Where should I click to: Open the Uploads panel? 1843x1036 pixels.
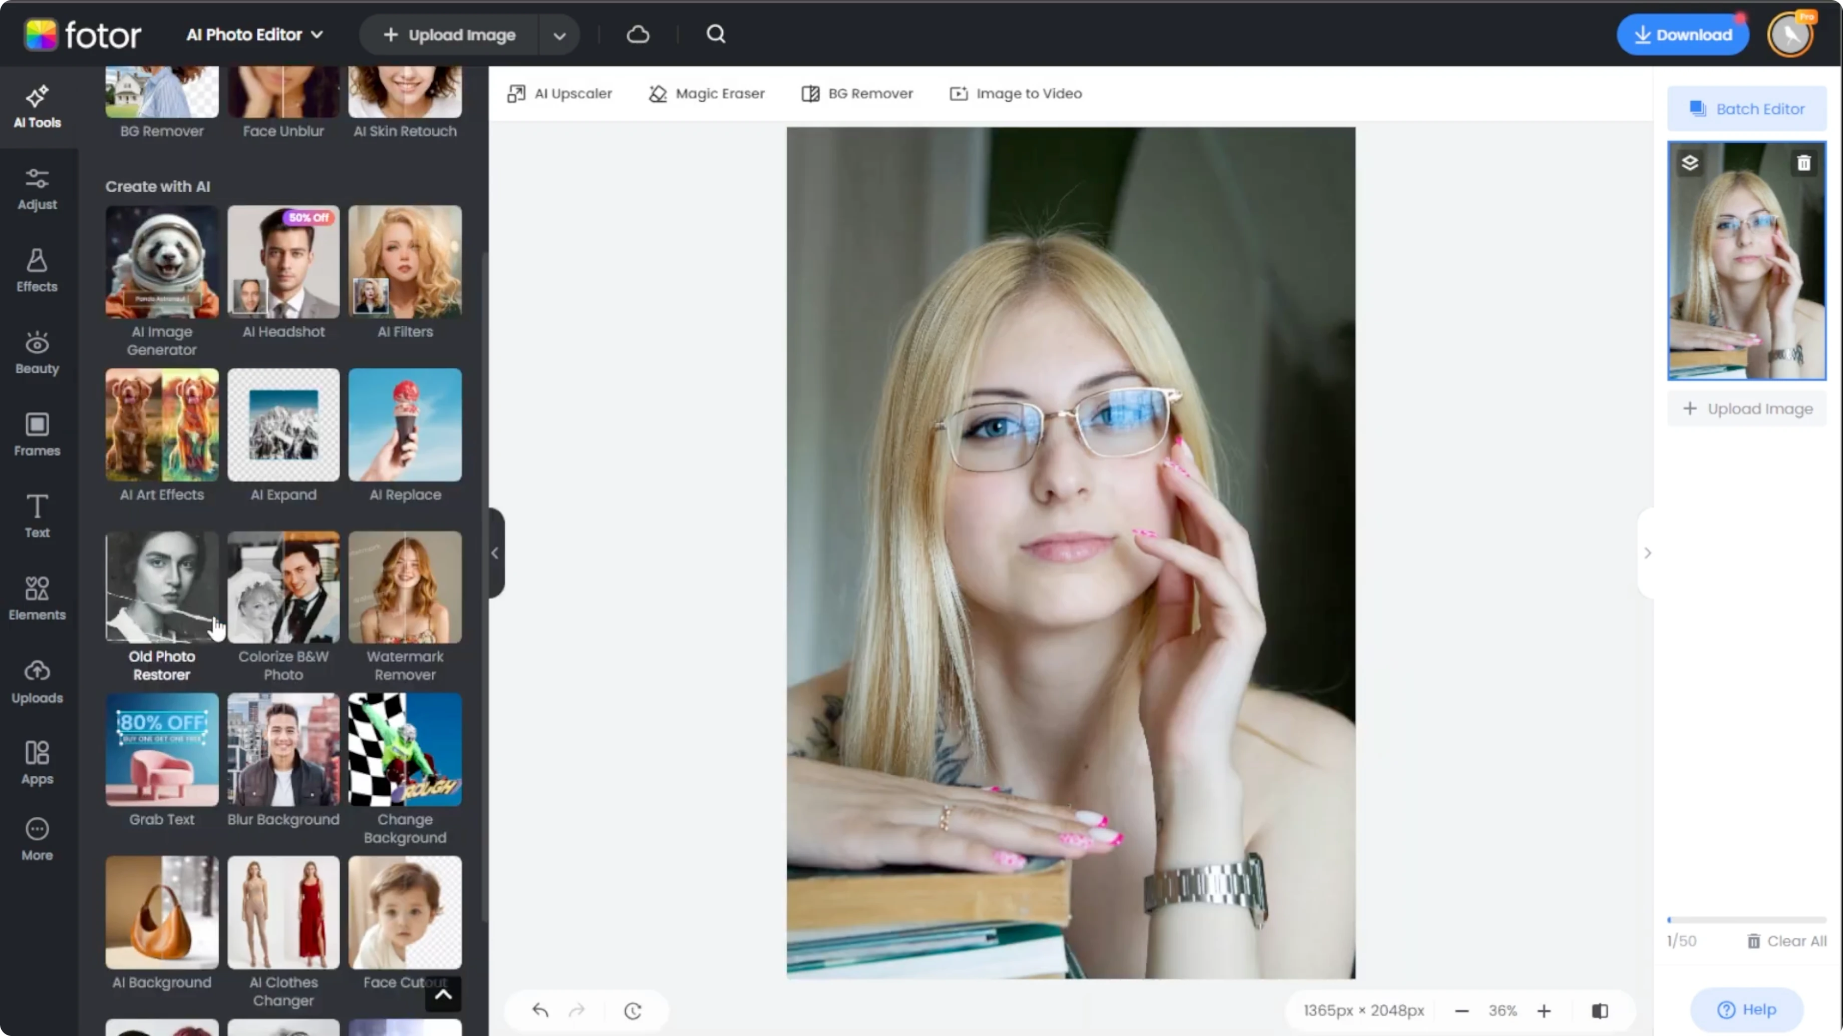[x=37, y=682]
